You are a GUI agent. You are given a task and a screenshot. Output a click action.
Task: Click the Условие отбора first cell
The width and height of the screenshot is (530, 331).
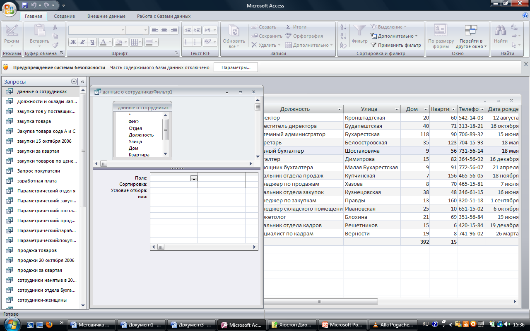point(174,190)
